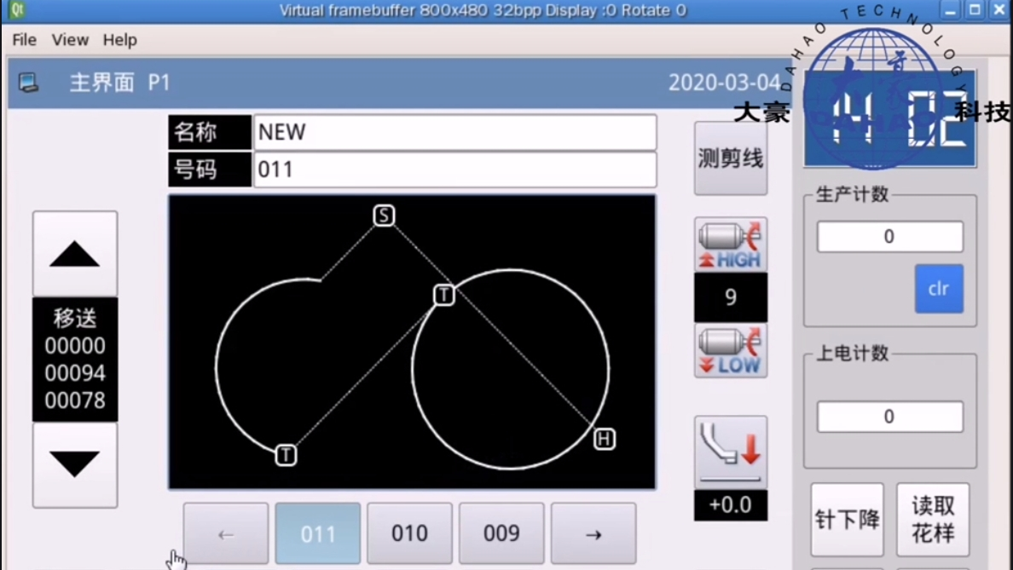Image resolution: width=1013 pixels, height=570 pixels.
Task: Click the speed LOW motor icon
Action: tap(730, 350)
